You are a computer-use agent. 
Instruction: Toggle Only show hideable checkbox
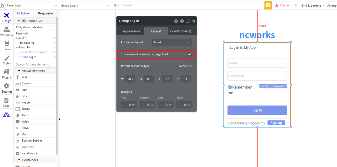[x=53, y=27]
